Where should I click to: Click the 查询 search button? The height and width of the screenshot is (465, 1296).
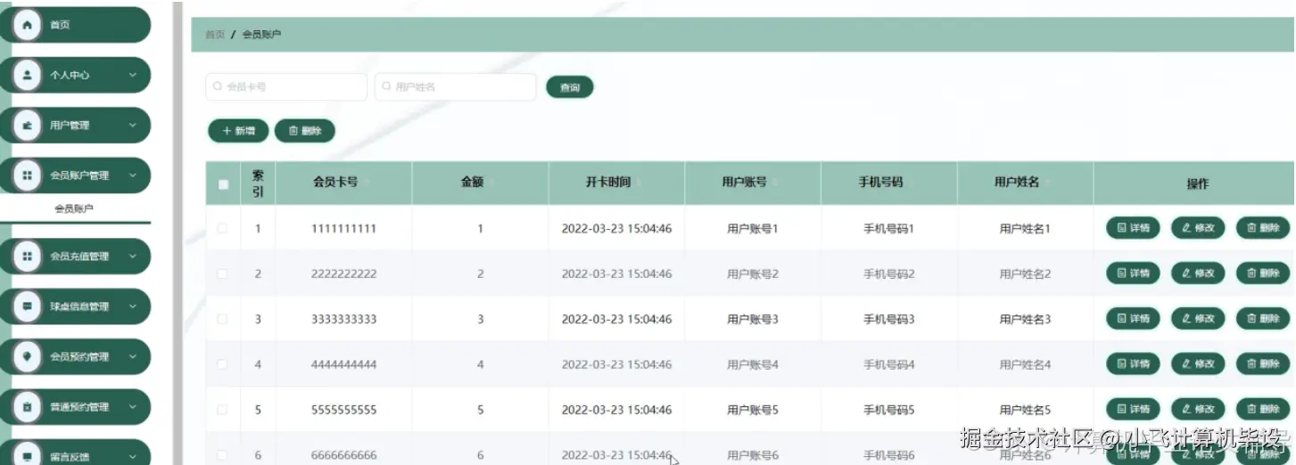(x=569, y=87)
